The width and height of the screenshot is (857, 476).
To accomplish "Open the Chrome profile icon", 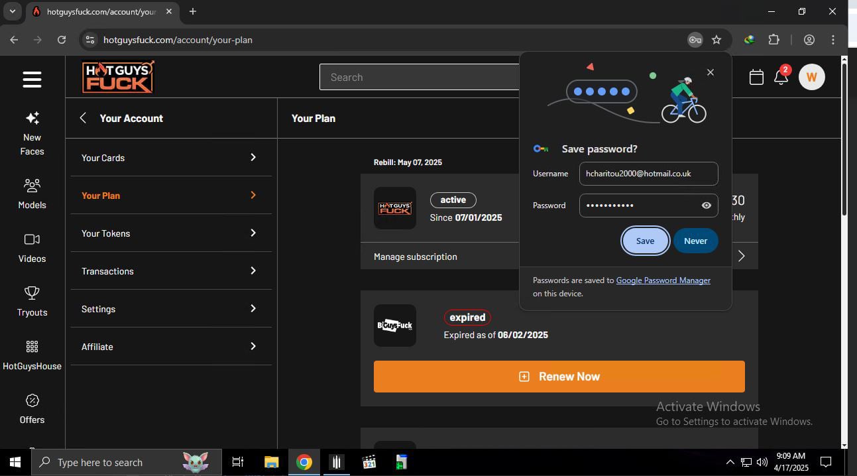I will [809, 40].
